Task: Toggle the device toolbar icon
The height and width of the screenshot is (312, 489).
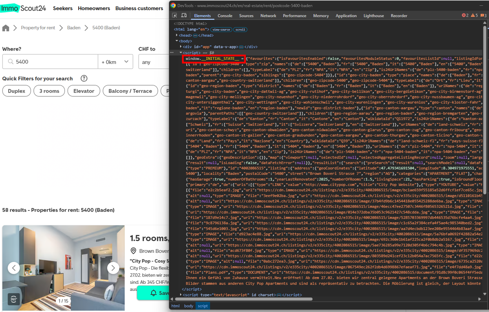Action: (x=184, y=15)
